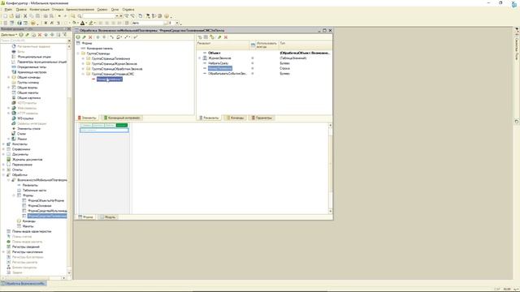This screenshot has height=292, width=520.
Task: Select the green tab in form preview
Action: [122, 125]
